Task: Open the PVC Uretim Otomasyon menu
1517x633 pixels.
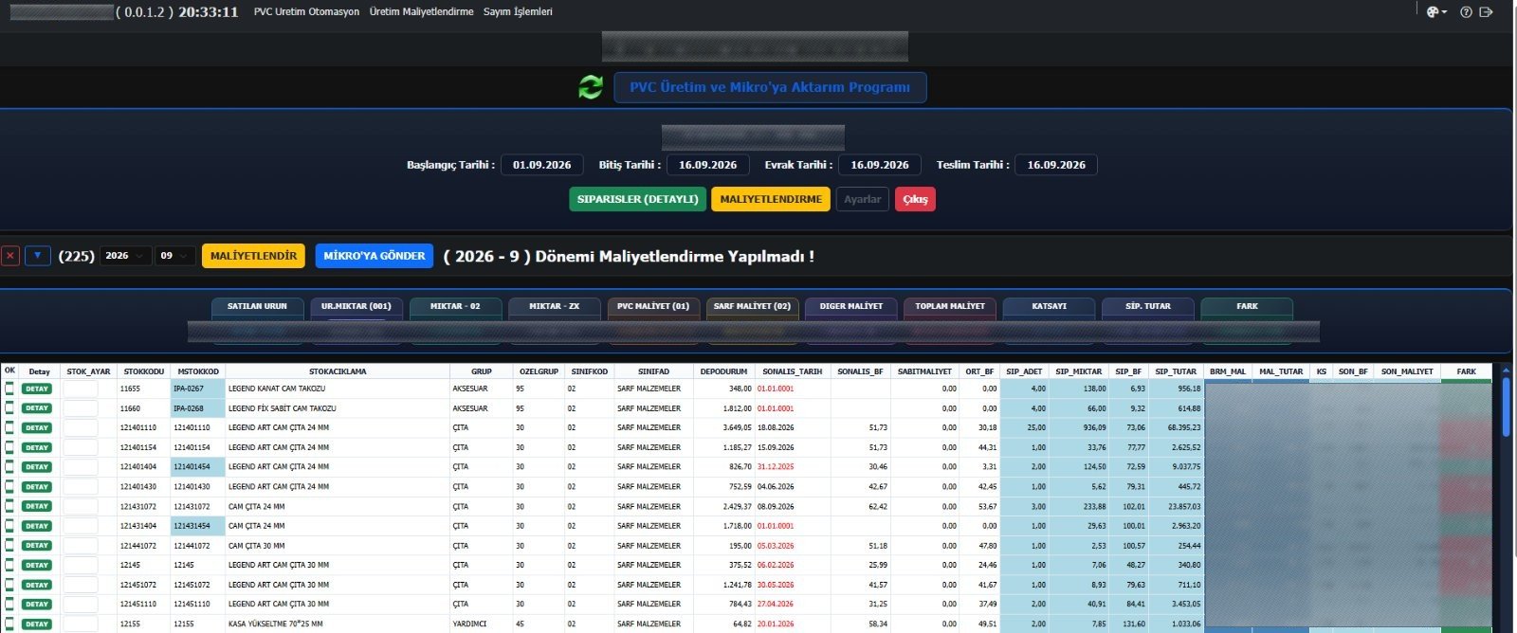Action: 306,12
